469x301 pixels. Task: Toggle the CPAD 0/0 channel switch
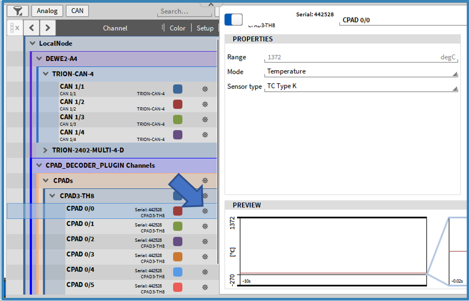233,19
